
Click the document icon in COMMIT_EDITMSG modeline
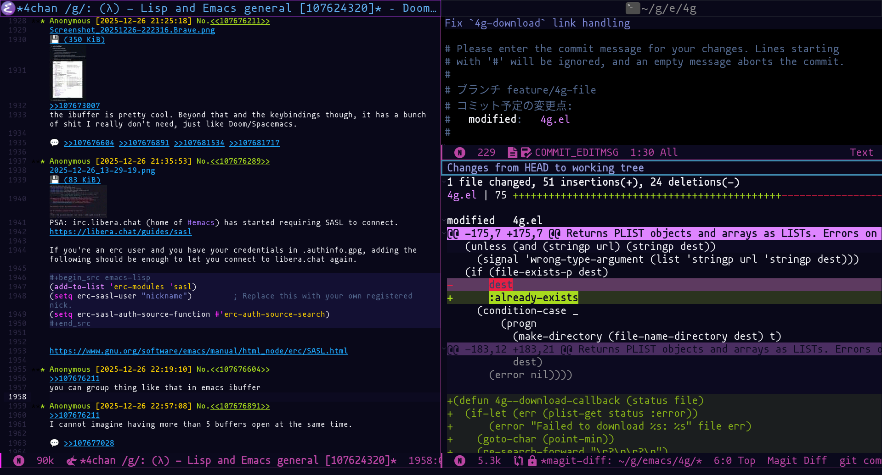point(513,153)
